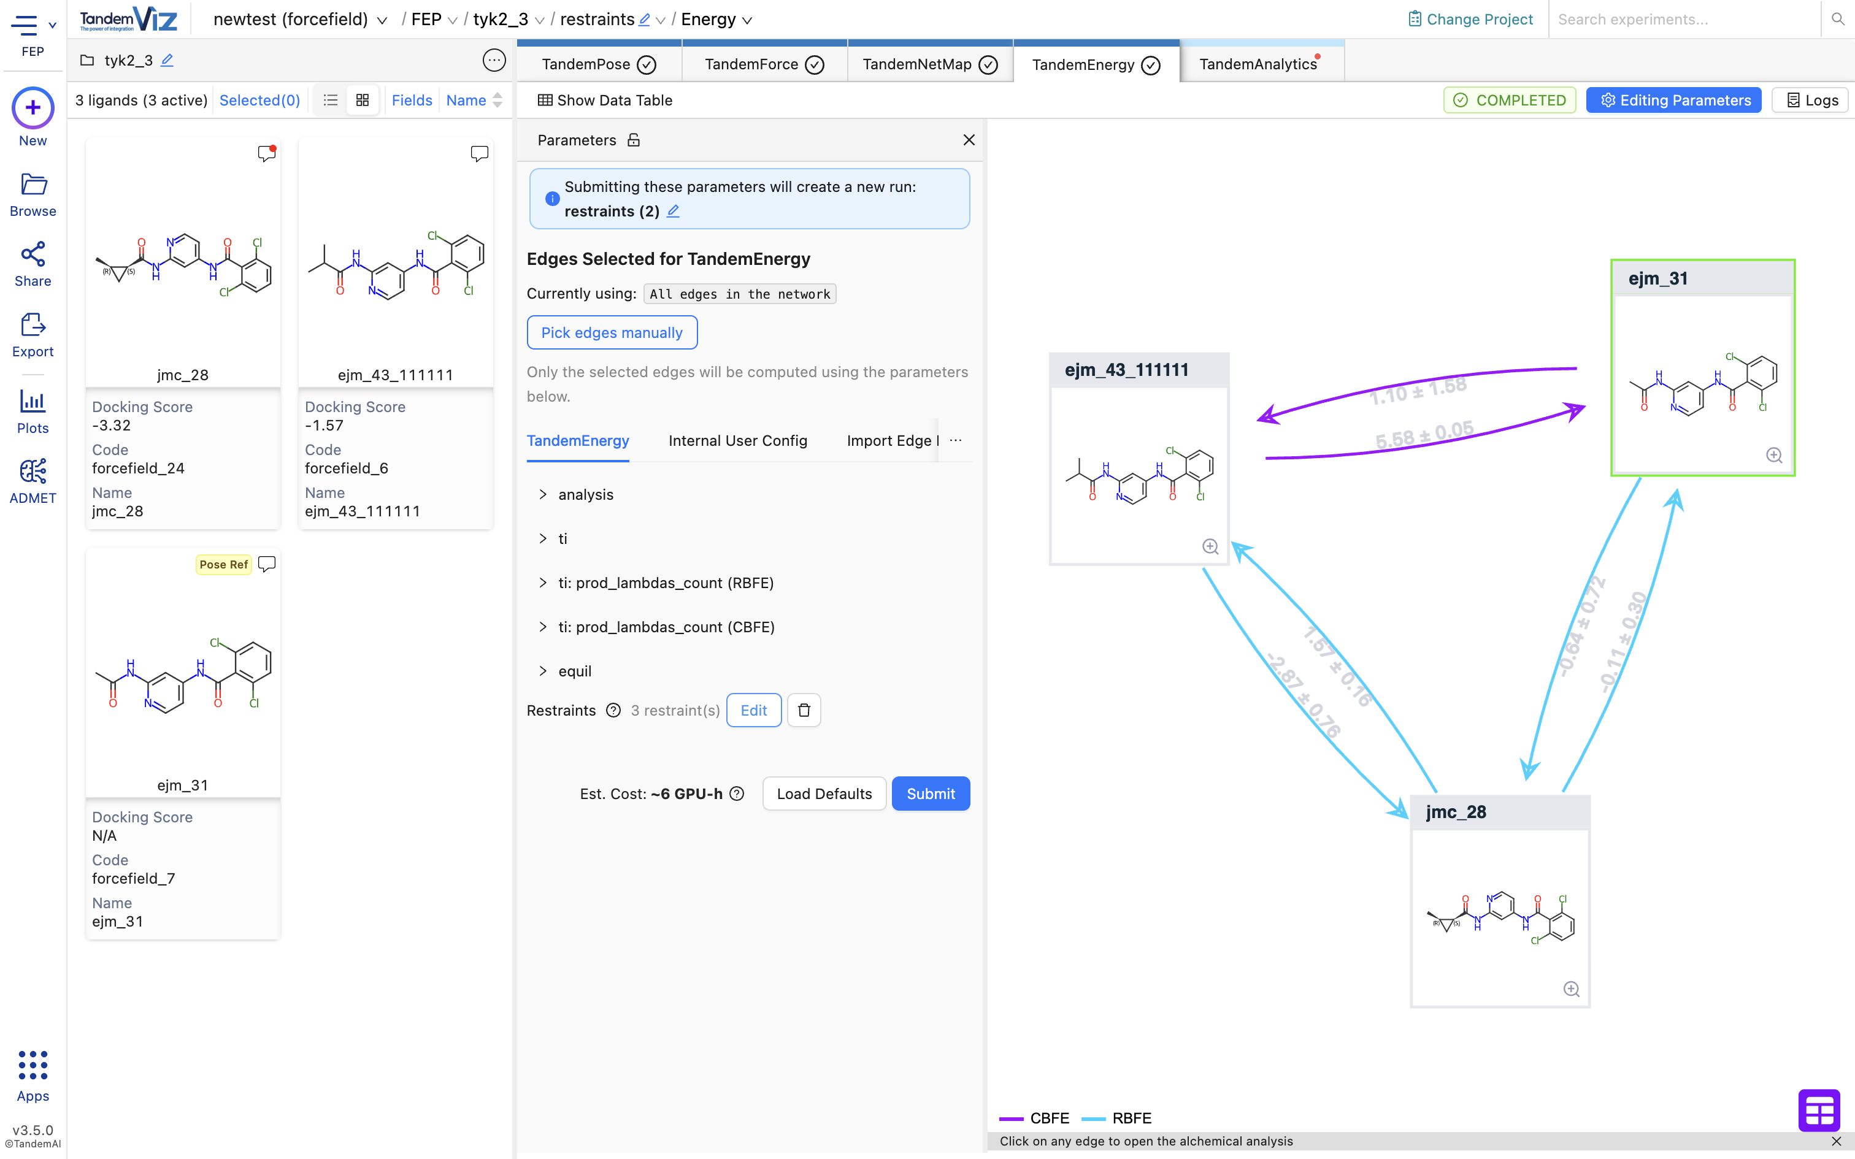Toggle the Parameters lock icon
Image resolution: width=1855 pixels, height=1159 pixels.
633,140
